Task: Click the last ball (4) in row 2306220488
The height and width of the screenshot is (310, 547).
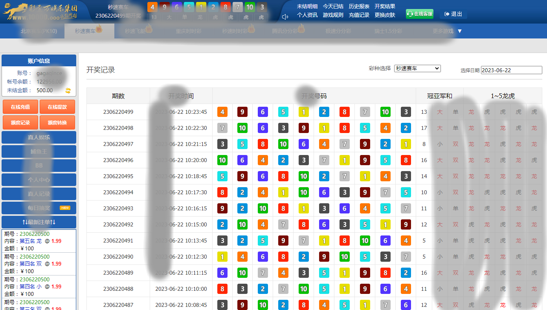Action: coord(406,289)
